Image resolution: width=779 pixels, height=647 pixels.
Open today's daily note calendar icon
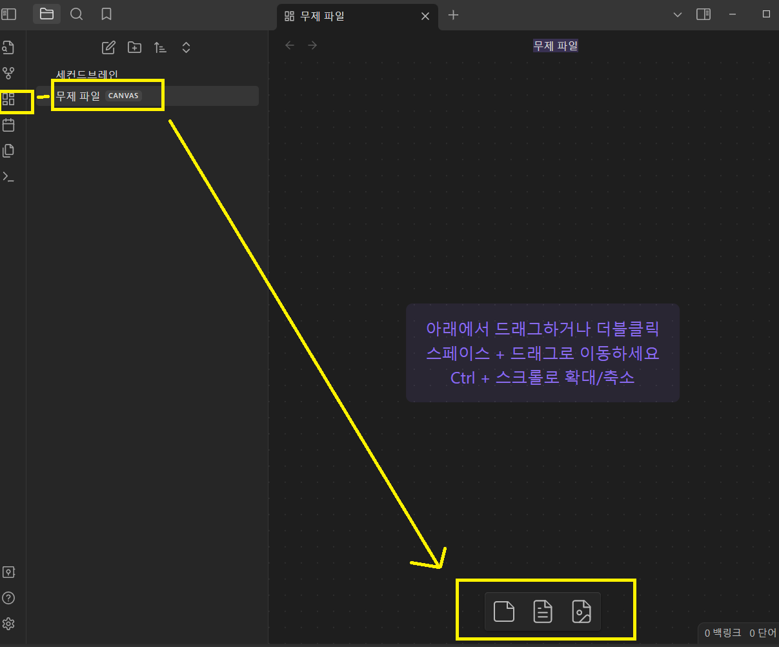(8, 125)
